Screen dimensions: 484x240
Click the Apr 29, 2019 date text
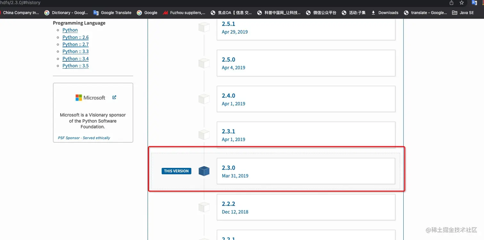click(x=235, y=32)
